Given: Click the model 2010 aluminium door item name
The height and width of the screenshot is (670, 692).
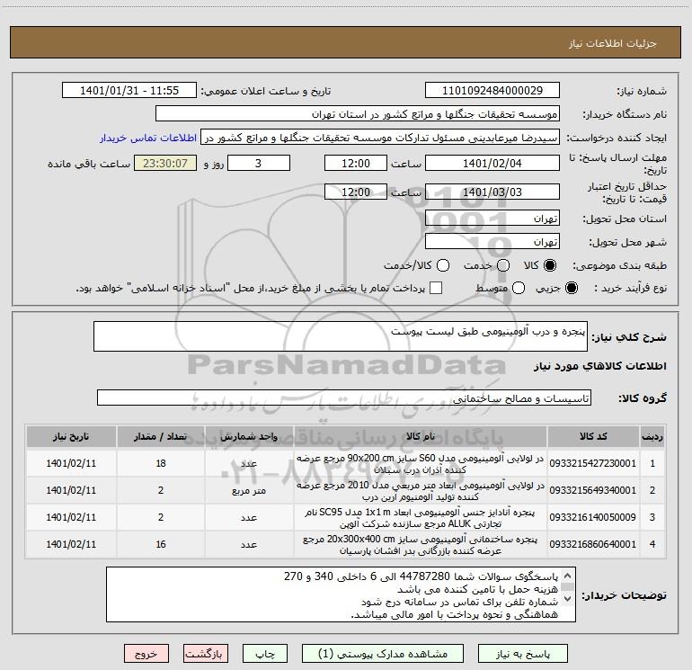Looking at the screenshot, I should pos(421,491).
